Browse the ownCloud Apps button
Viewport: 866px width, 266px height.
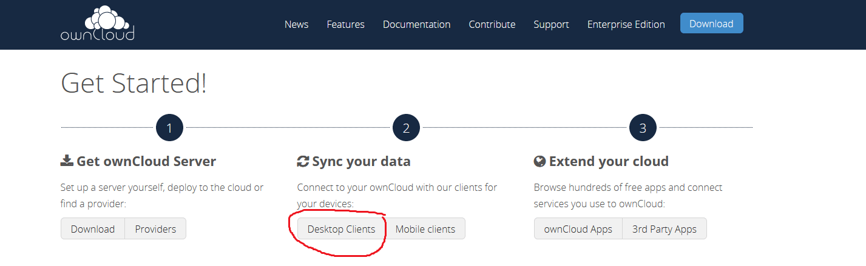[x=578, y=229]
